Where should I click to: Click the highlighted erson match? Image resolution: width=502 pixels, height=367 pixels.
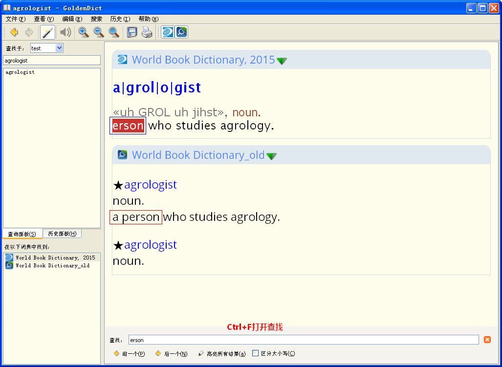(x=128, y=126)
